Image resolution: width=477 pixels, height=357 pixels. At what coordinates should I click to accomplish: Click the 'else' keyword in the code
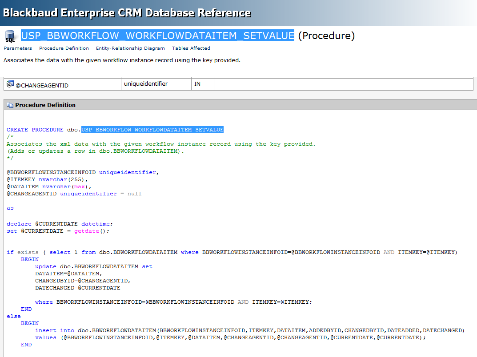pos(14,316)
